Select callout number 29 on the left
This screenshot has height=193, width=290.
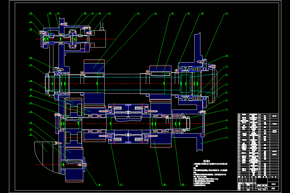(31, 90)
